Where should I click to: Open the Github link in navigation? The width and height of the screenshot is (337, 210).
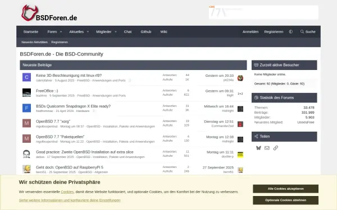pyautogui.click(x=146, y=32)
